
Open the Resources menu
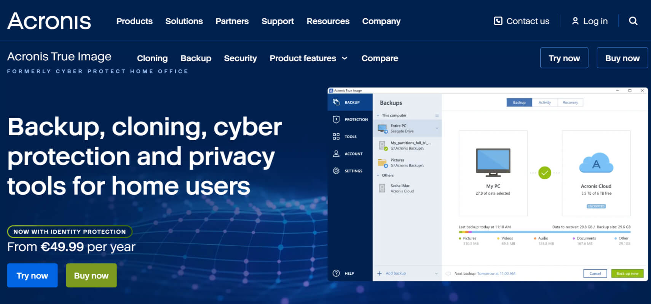328,21
